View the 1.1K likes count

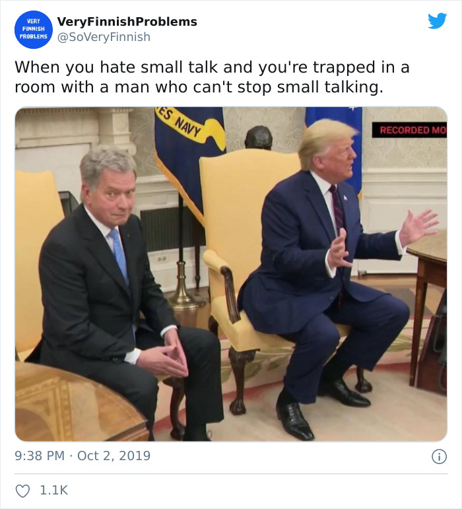[x=54, y=490]
